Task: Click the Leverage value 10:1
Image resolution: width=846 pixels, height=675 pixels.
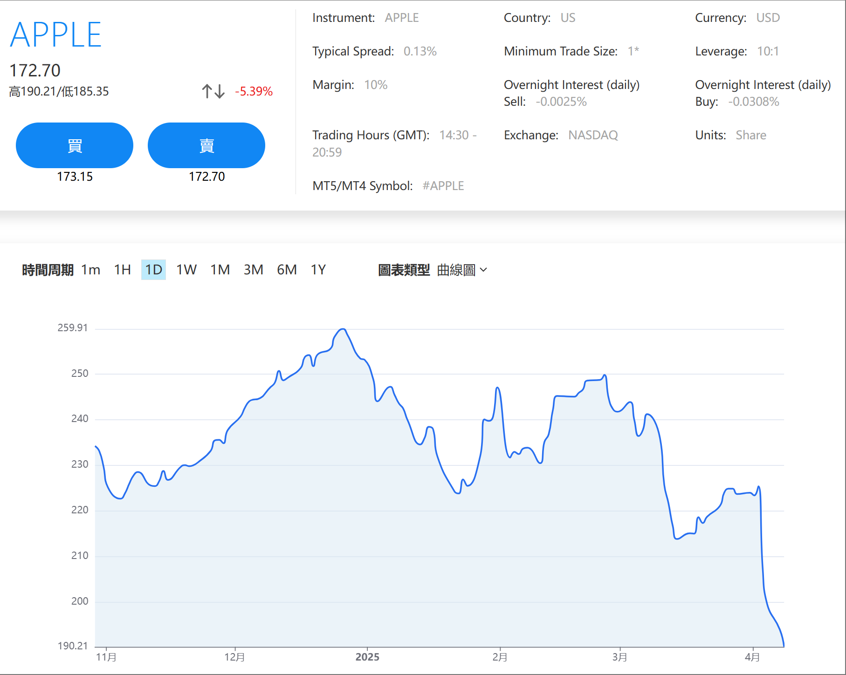Action: click(x=768, y=51)
